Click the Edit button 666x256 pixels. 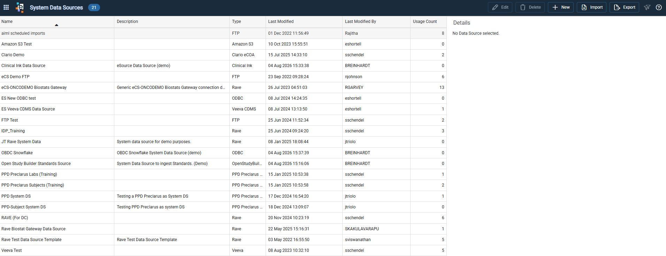tap(500, 7)
